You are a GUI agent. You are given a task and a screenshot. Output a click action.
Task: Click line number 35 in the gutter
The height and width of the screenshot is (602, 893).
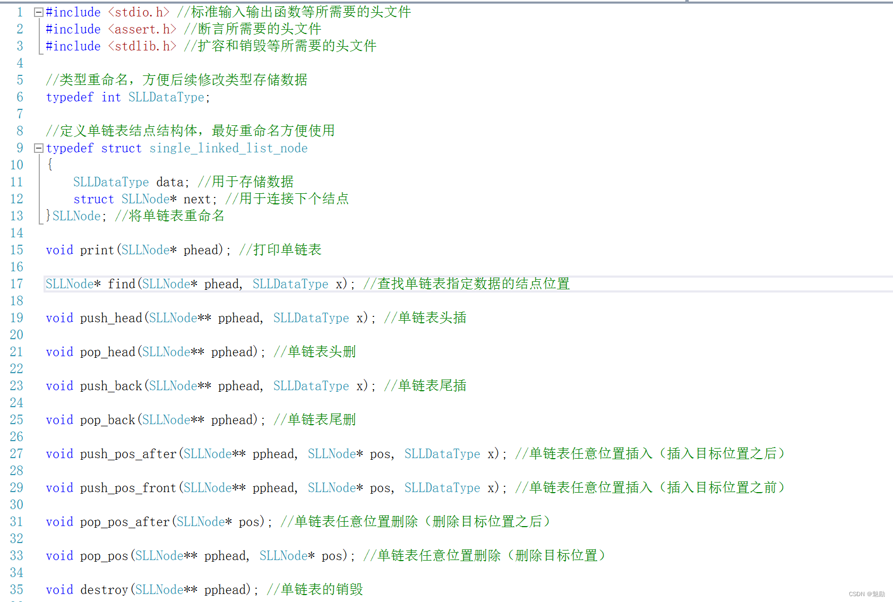click(x=16, y=590)
